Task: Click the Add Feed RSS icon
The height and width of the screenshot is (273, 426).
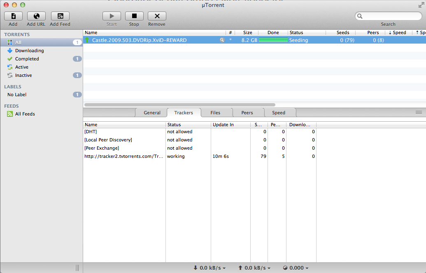Action: pos(60,16)
